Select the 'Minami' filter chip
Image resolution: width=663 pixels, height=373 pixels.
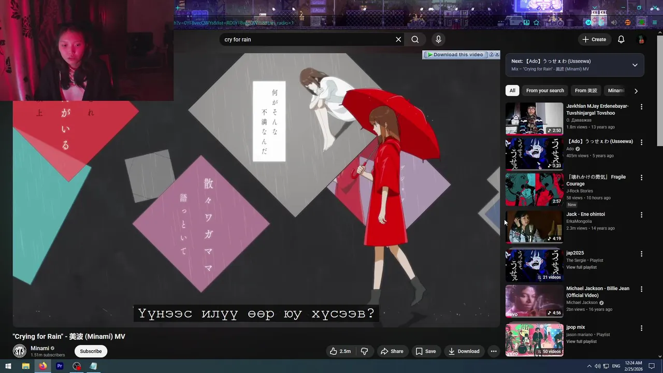(616, 91)
